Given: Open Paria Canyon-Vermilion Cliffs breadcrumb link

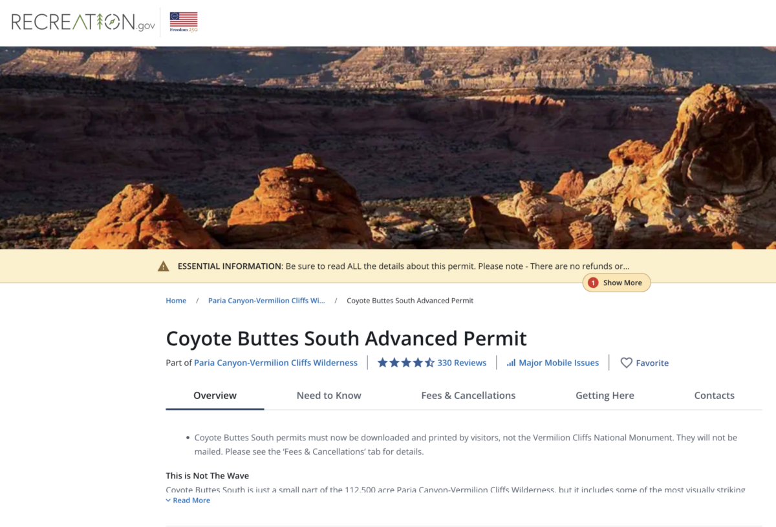Looking at the screenshot, I should (x=266, y=301).
